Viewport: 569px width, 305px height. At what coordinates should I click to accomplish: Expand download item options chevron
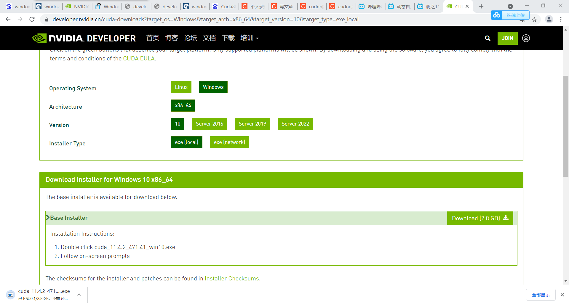[79, 295]
